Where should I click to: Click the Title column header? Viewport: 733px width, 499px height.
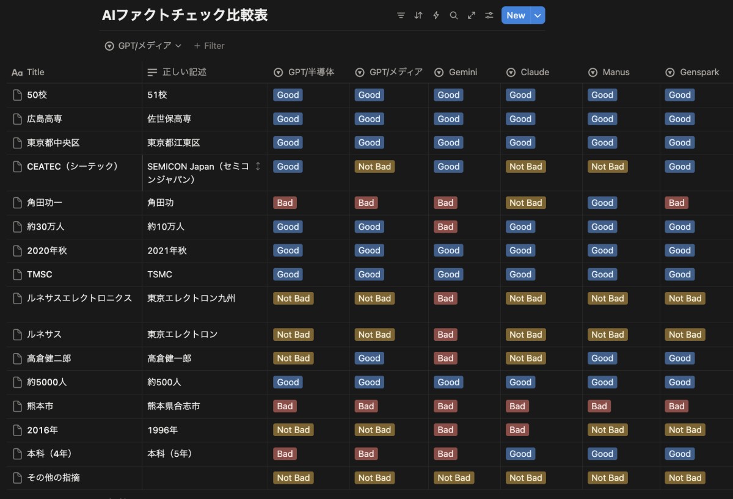(x=35, y=72)
